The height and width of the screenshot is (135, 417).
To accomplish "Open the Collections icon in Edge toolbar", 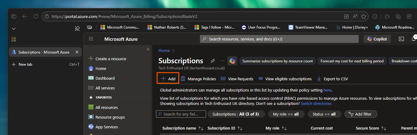I will [x=398, y=16].
